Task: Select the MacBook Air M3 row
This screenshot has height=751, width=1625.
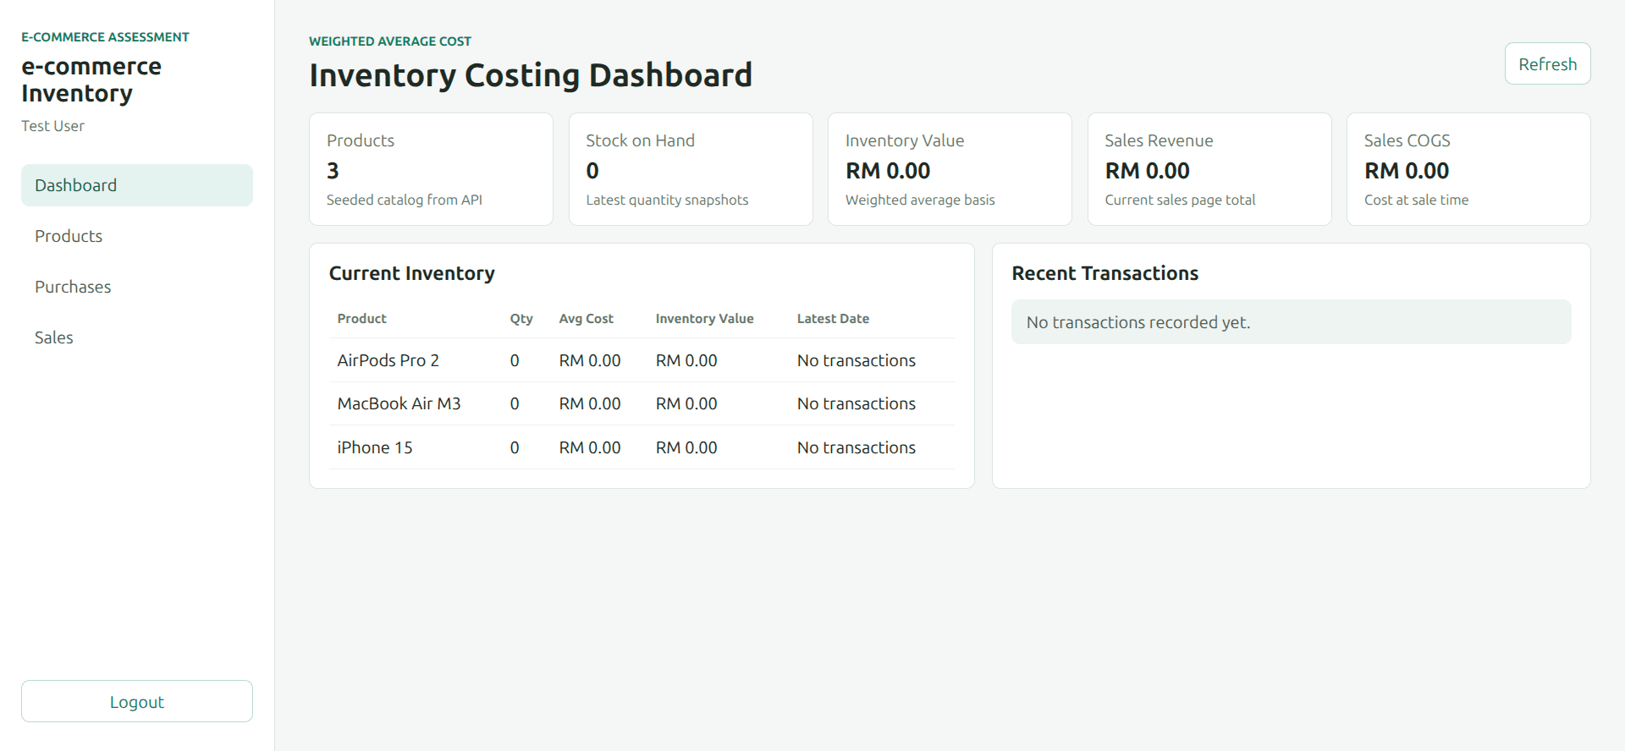Action: [642, 403]
